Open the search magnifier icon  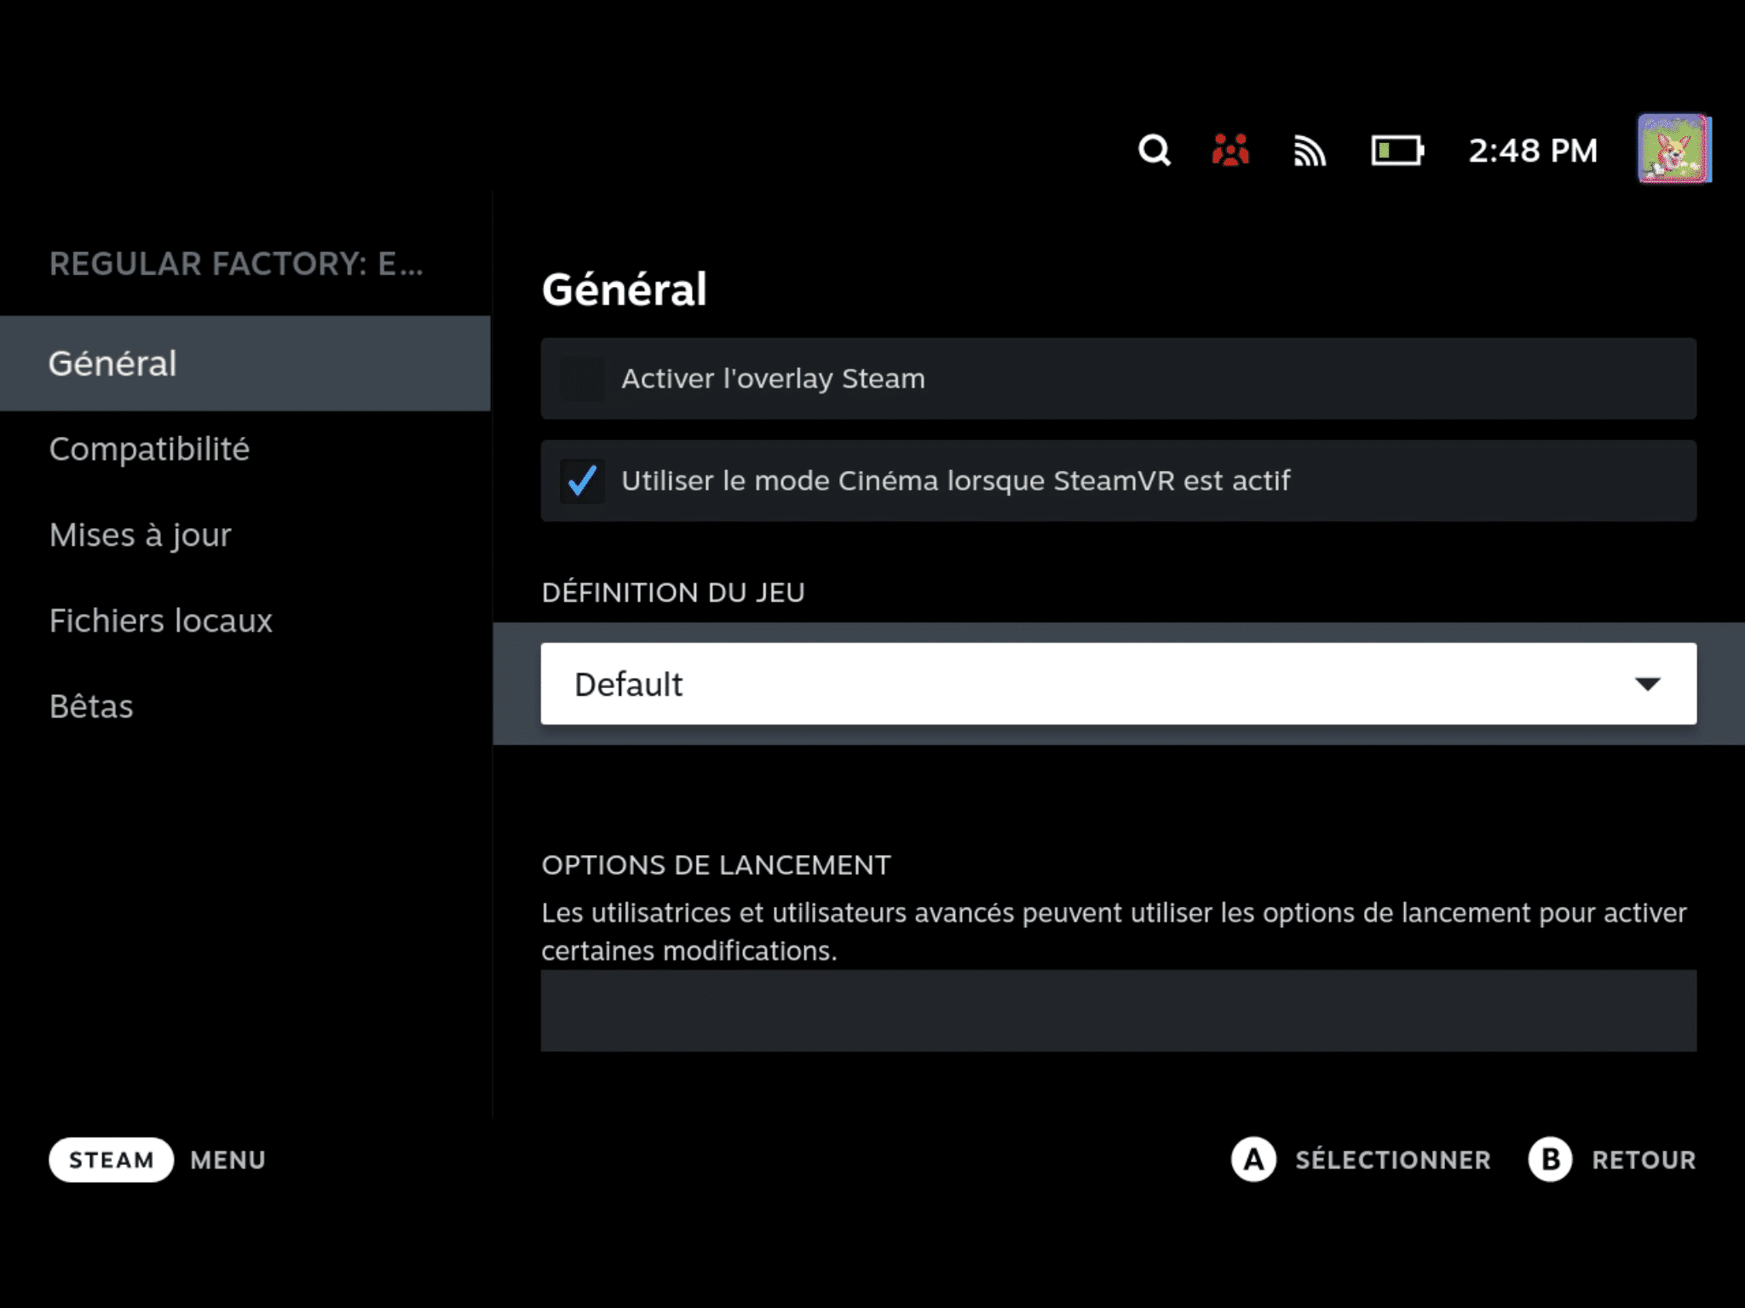[x=1154, y=151]
